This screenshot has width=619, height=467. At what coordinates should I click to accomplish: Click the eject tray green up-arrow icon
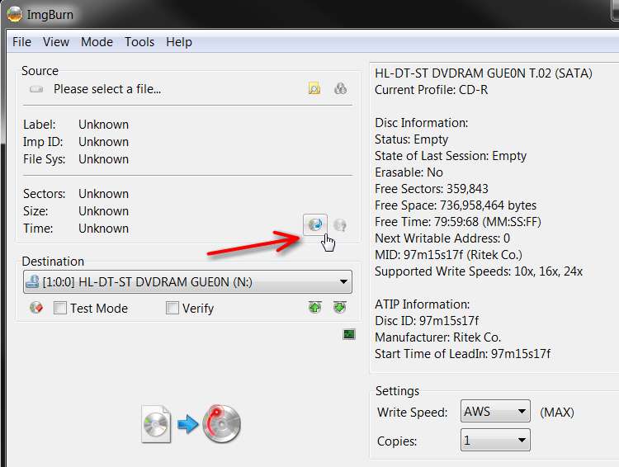coord(314,307)
